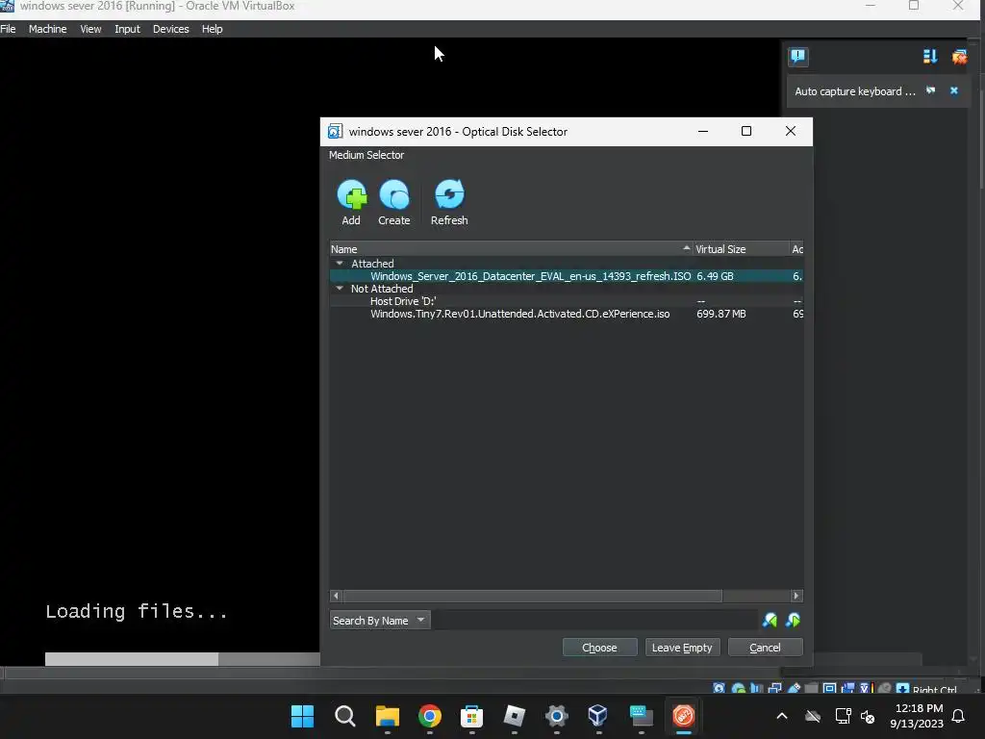Click the Refresh media list icon

tap(449, 194)
